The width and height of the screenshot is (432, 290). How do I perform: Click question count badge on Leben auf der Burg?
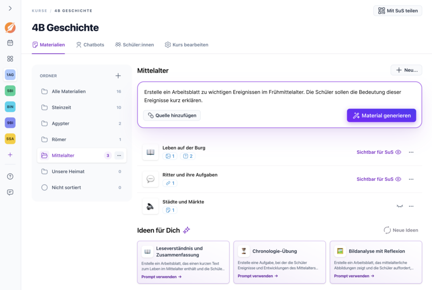pos(188,156)
